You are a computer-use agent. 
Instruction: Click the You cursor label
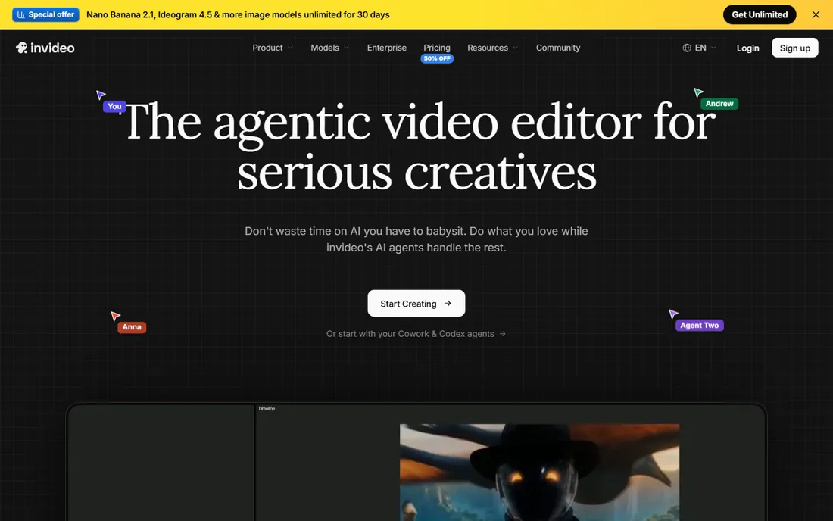pos(114,106)
